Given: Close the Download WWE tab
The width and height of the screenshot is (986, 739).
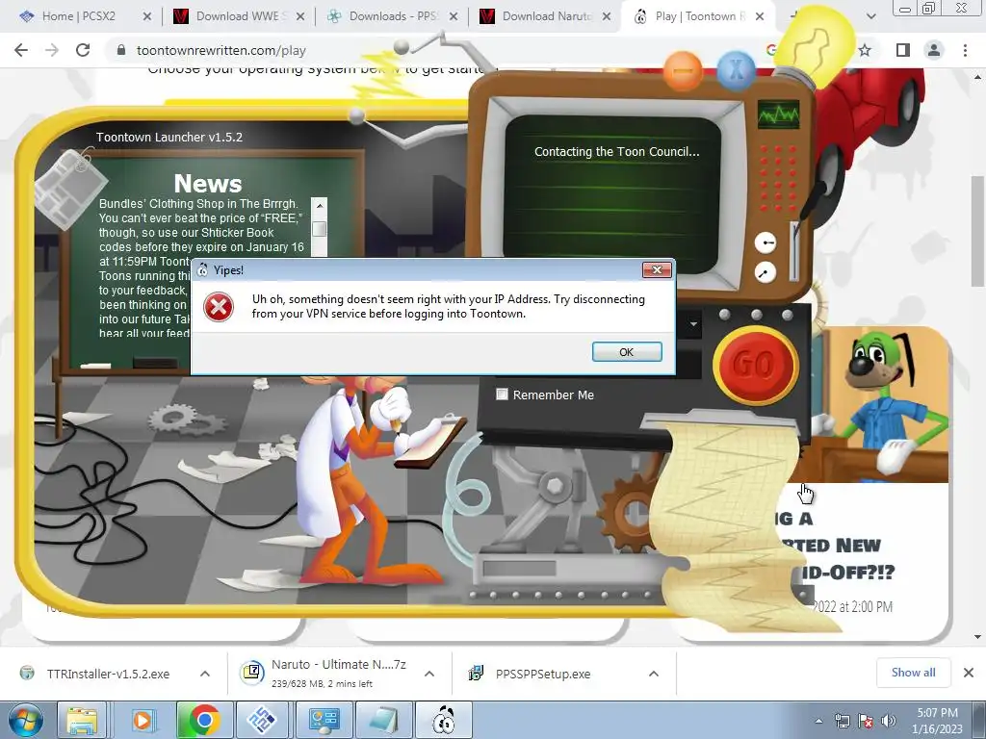Looking at the screenshot, I should click(x=300, y=17).
